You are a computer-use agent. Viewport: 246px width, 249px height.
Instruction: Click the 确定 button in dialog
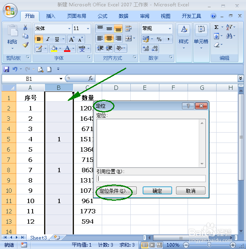tap(157, 190)
